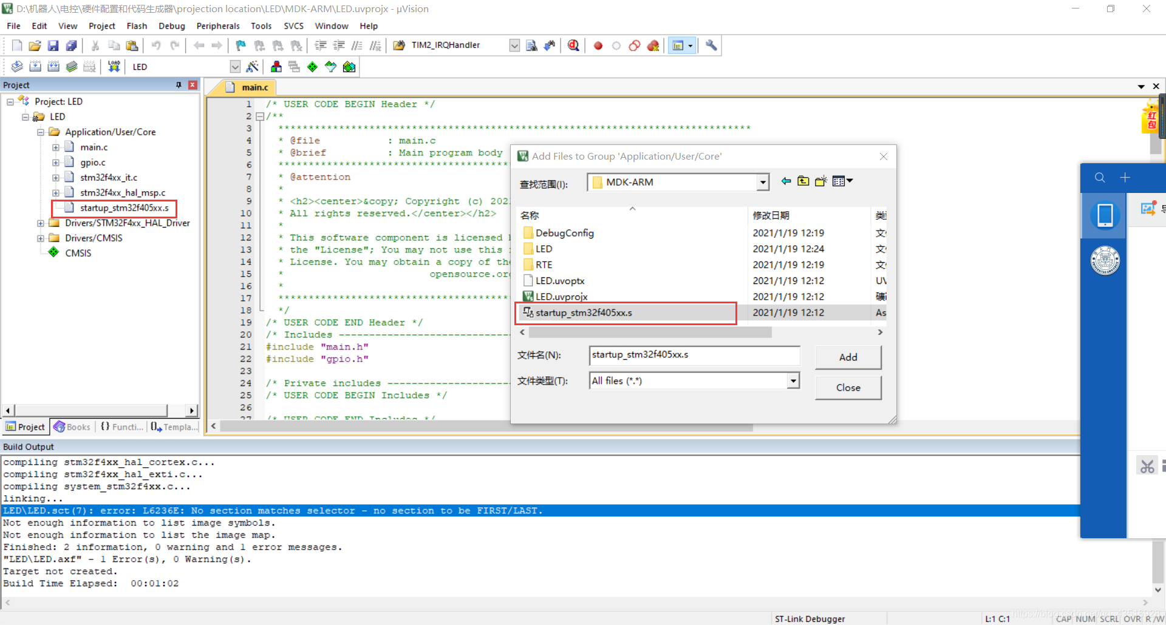Viewport: 1166px width, 625px height.
Task: Select the main.c editor tab
Action: 248,87
